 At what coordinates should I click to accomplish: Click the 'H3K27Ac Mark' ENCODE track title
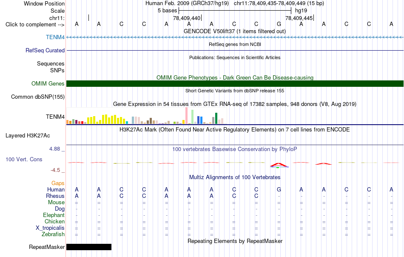pos(235,129)
